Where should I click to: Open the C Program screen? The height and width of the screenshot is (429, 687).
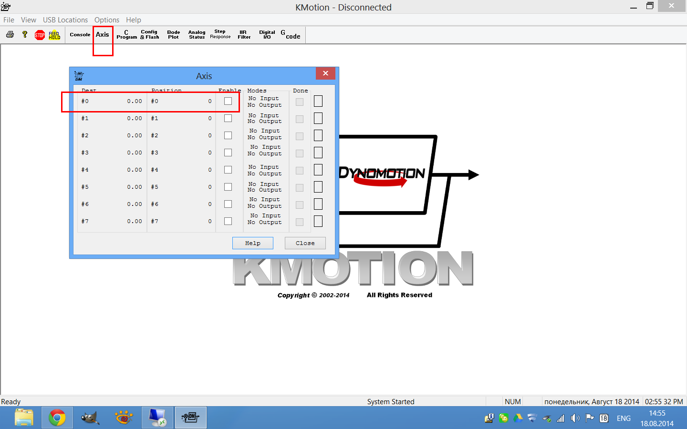[x=126, y=35]
